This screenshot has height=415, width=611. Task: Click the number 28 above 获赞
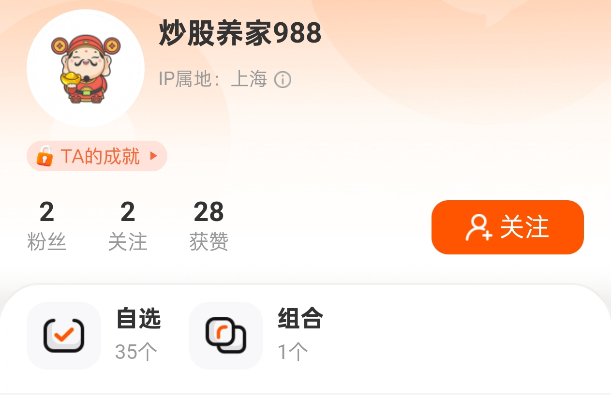point(209,212)
